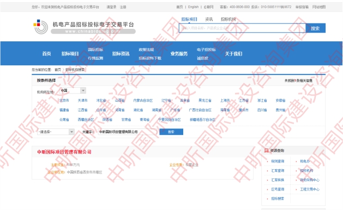
Task: Click 汇率转换 in 资源查询 panel
Action: [278, 180]
